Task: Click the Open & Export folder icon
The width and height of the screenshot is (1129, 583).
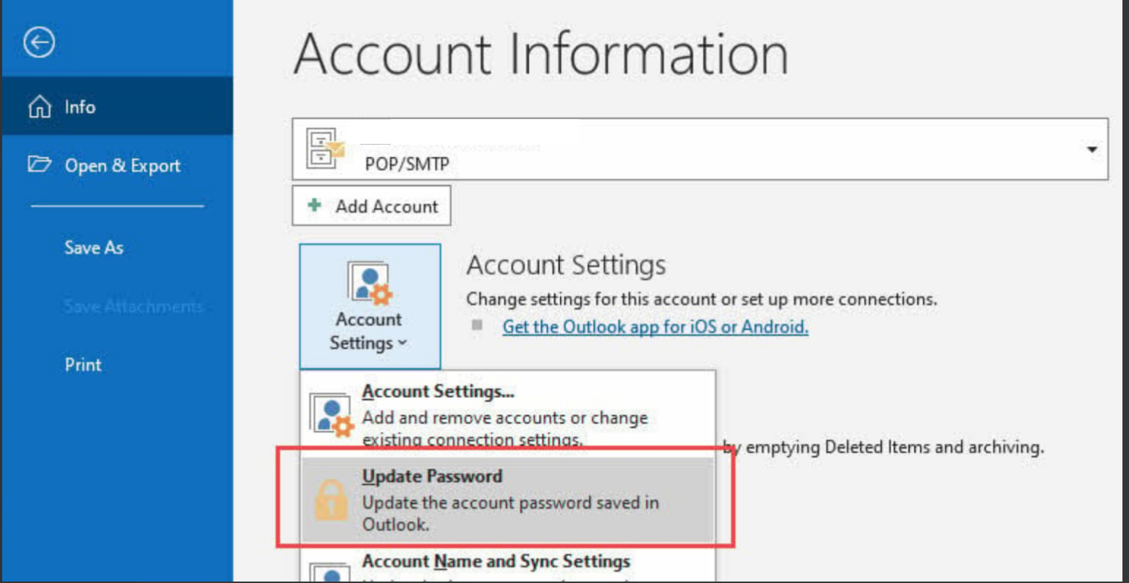Action: coord(39,164)
